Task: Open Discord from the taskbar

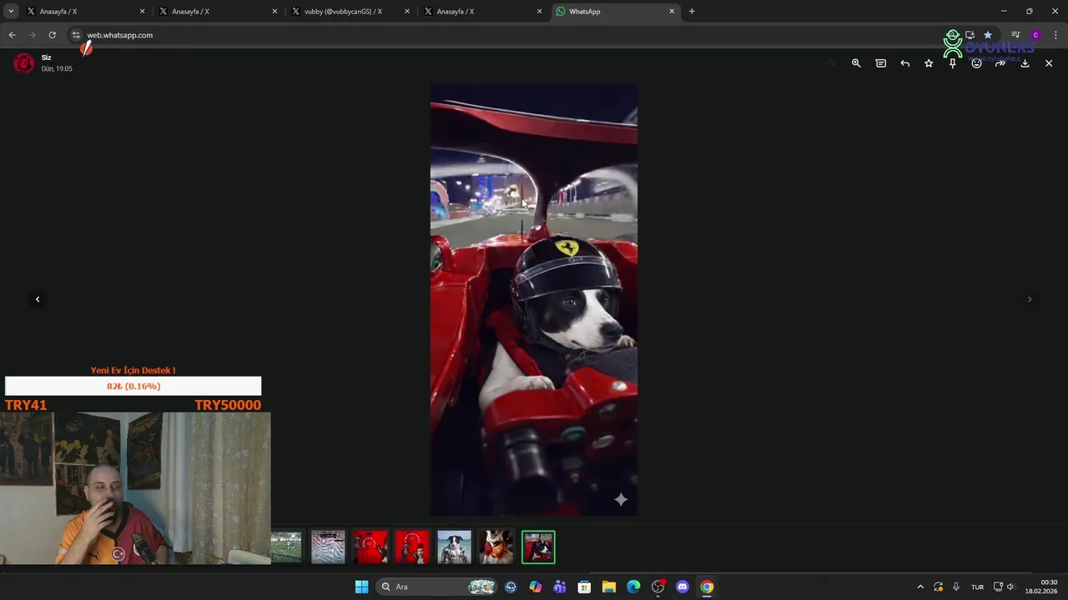Action: click(x=683, y=587)
